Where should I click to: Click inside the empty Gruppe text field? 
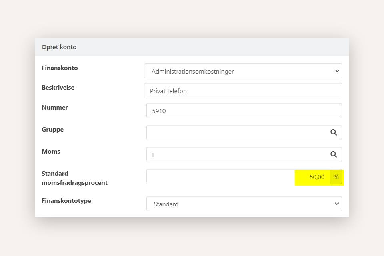(x=236, y=132)
